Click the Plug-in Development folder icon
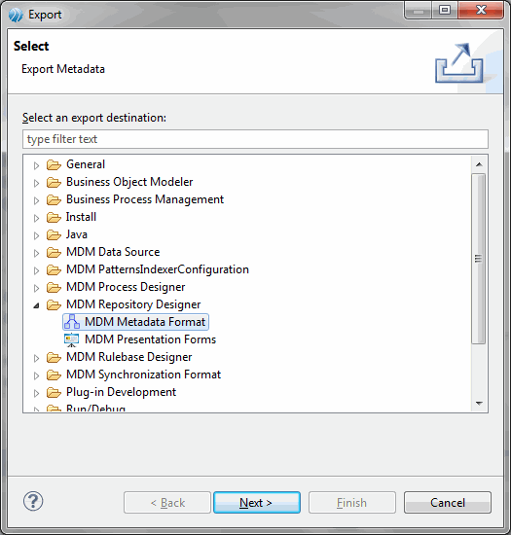Image resolution: width=511 pixels, height=535 pixels. click(54, 392)
